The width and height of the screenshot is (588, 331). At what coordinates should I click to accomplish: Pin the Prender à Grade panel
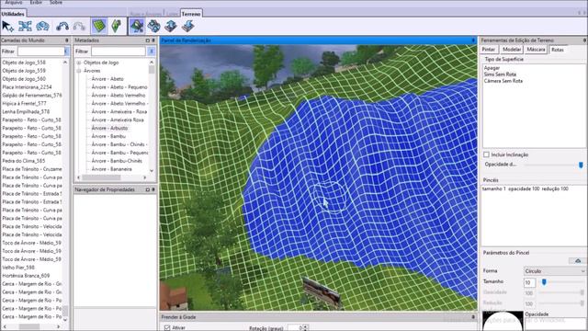(x=473, y=317)
